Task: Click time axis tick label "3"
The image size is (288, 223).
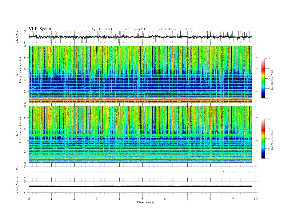Action: coord(97,199)
